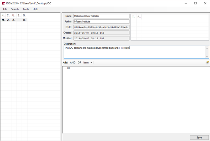This screenshot has width=210, height=141.
Task: Add an AND operator
Action: pyautogui.click(x=73, y=62)
